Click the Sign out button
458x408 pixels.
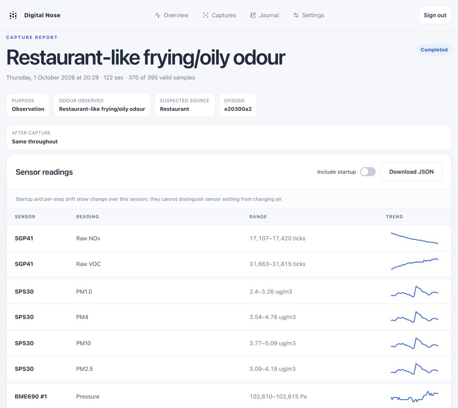pos(435,15)
